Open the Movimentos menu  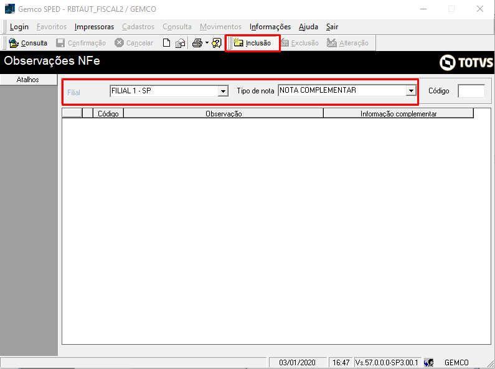coord(220,27)
